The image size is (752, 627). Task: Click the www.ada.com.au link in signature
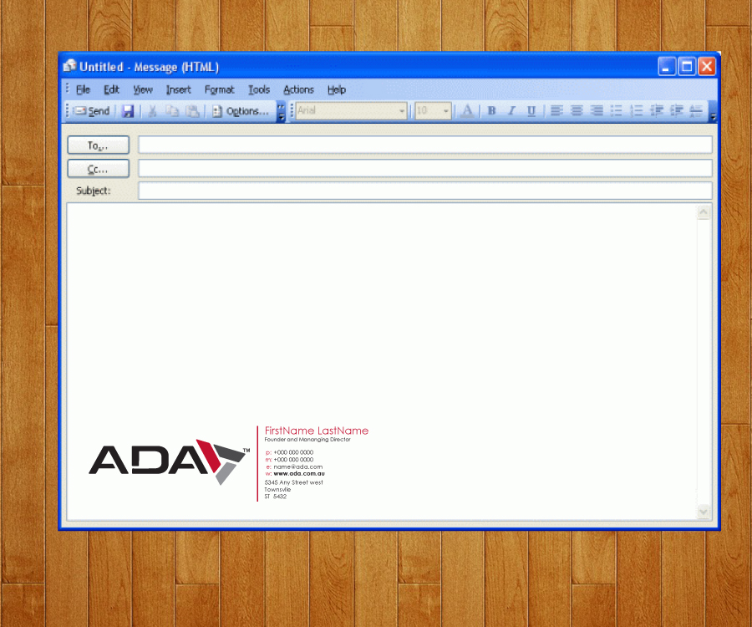[299, 473]
